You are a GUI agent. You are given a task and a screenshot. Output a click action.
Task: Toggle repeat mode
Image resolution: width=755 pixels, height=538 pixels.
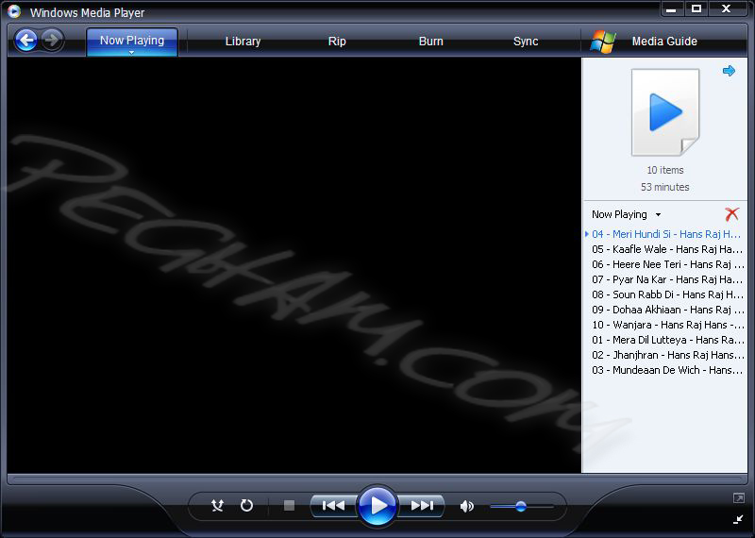pos(246,505)
